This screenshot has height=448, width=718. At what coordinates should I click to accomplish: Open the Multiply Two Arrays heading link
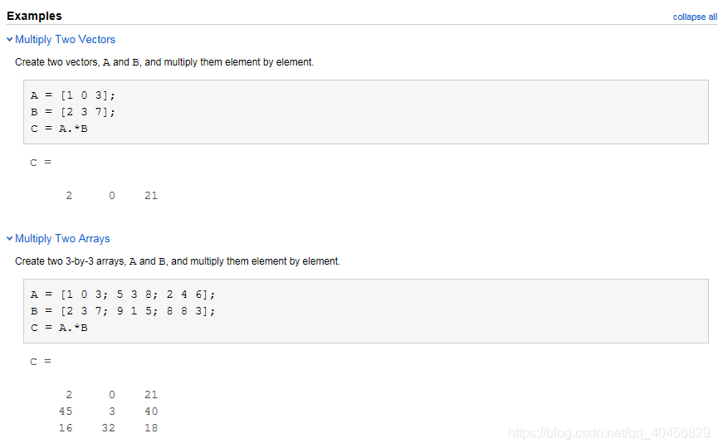[x=62, y=239]
